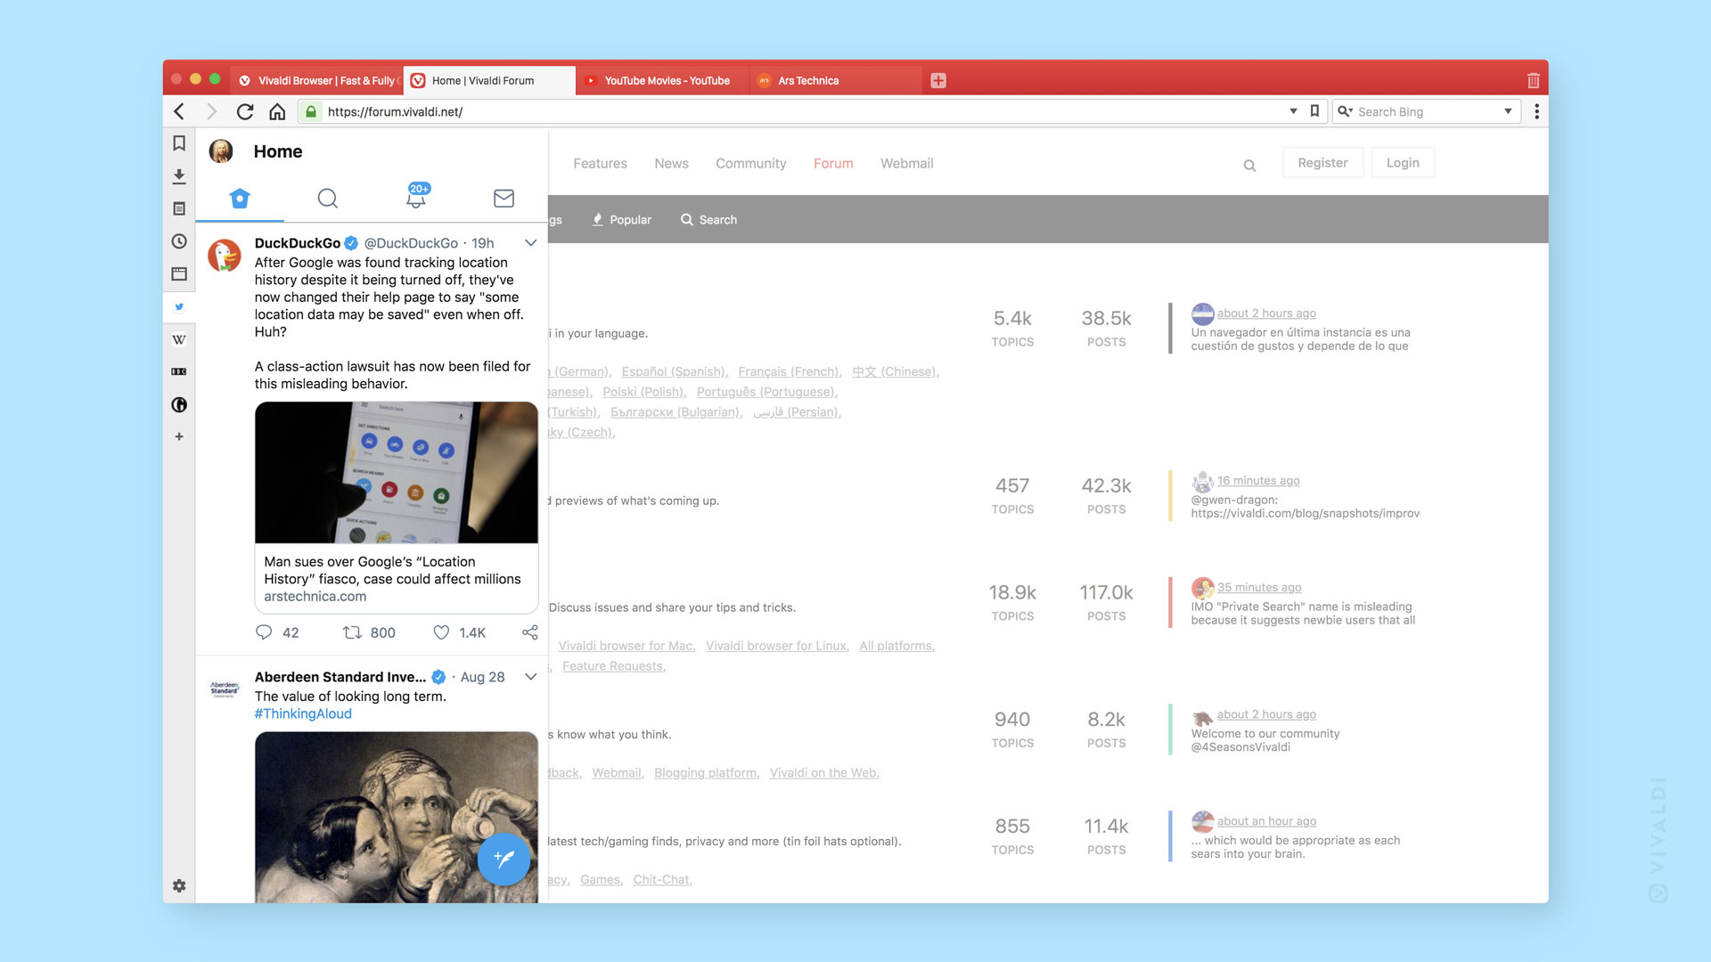Click the add web panel icon in sidebar
Image resolution: width=1711 pixels, height=962 pixels.
coord(178,437)
